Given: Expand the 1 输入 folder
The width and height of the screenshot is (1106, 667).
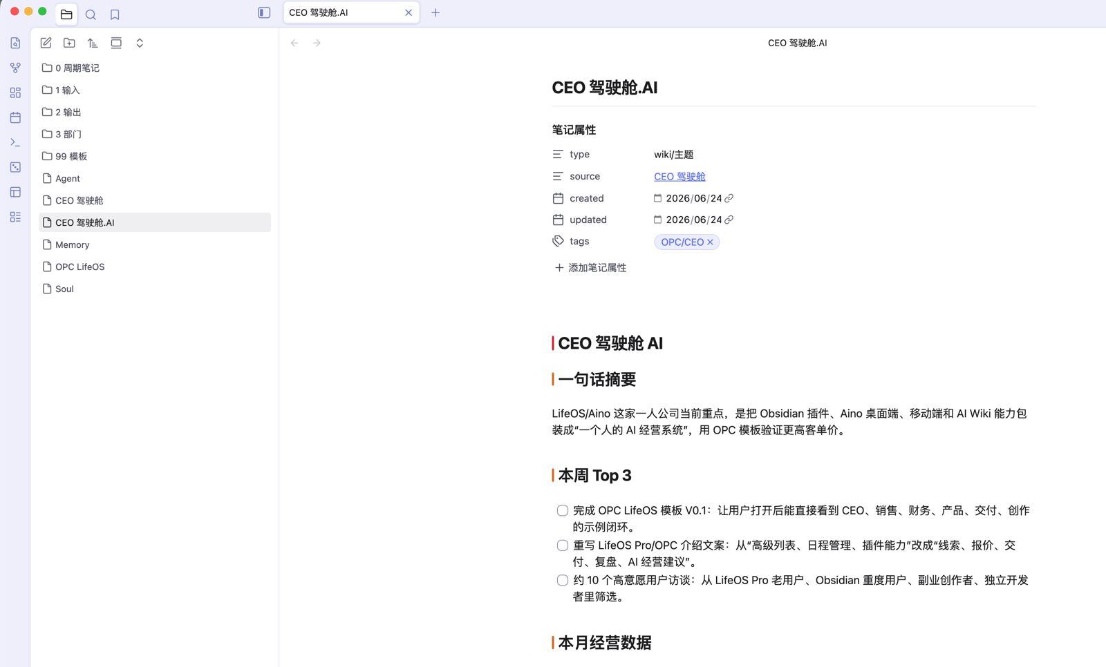Looking at the screenshot, I should click(155, 90).
